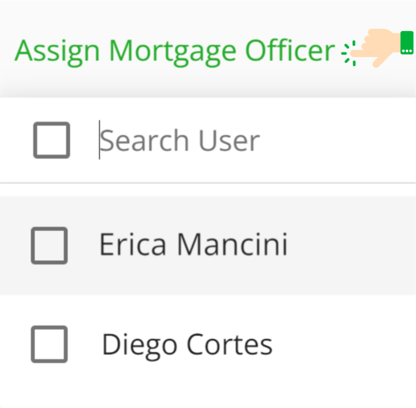The width and height of the screenshot is (416, 408).
Task: Check the Erica Mancini checkbox
Action: [49, 245]
